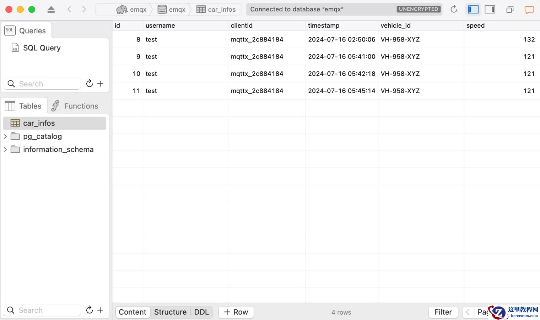Select vehicle_id cell in row with id 10

(x=421, y=74)
